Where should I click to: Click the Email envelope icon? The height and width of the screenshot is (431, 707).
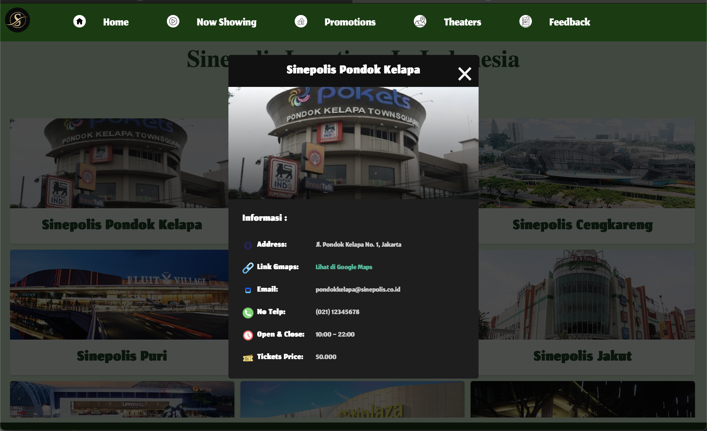(248, 290)
